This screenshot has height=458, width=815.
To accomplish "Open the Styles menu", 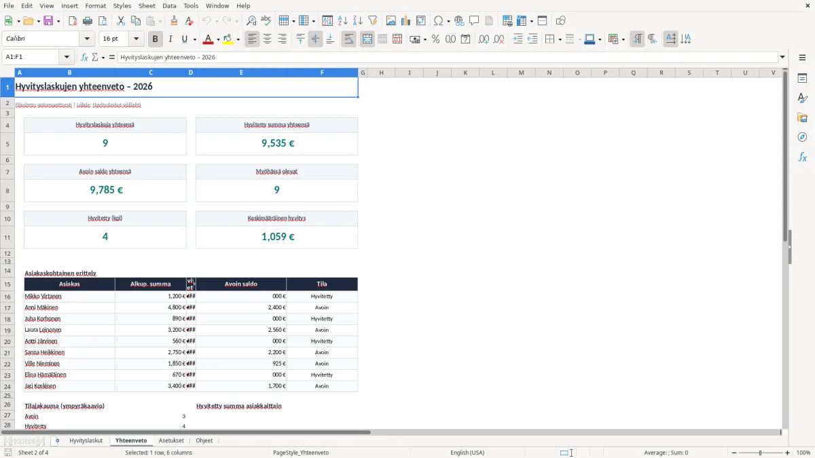I will pyautogui.click(x=122, y=5).
